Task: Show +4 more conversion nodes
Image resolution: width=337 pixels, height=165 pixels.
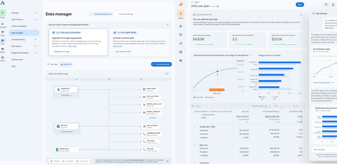Action: (x=152, y=118)
